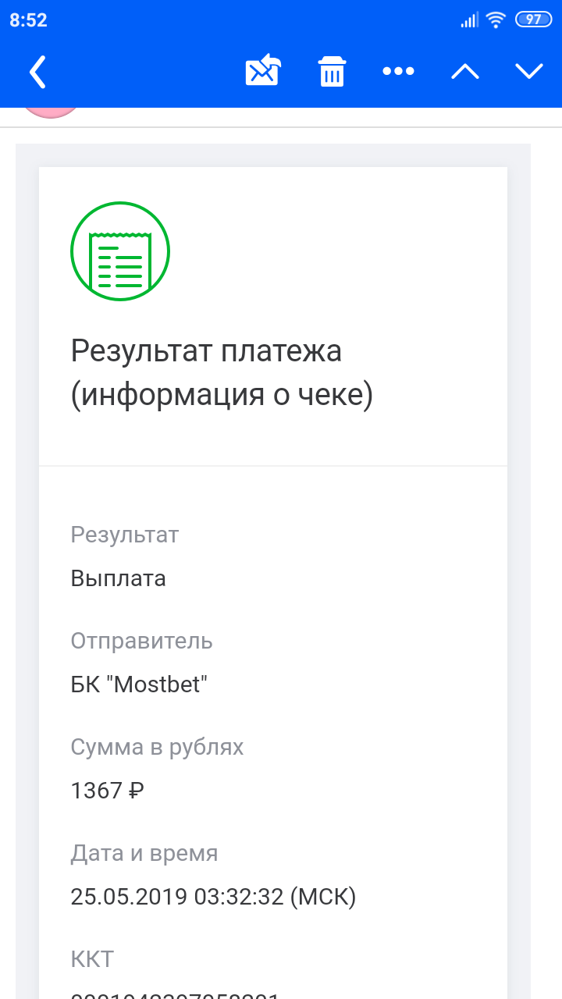Image resolution: width=562 pixels, height=999 pixels.
Task: Tap the battery indicator in status bar
Action: tap(533, 20)
